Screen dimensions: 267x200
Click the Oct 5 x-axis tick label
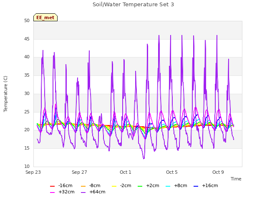tap(172, 172)
